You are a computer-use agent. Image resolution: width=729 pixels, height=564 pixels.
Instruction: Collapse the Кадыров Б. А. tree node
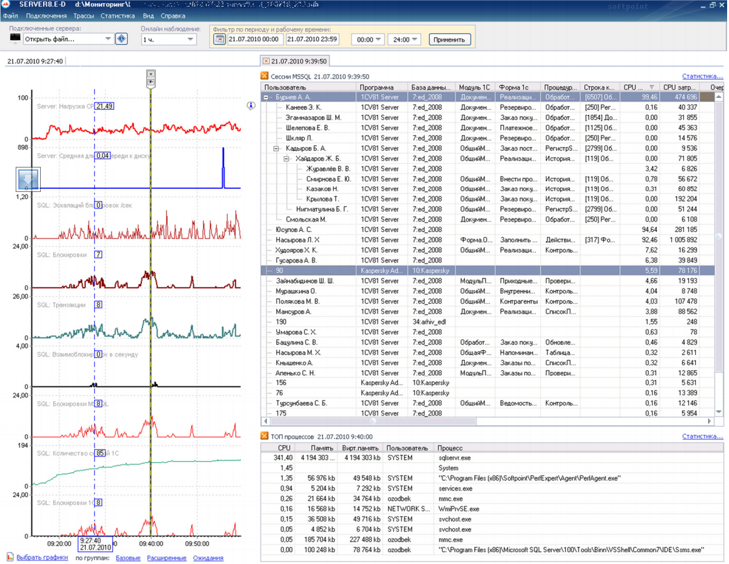[276, 148]
